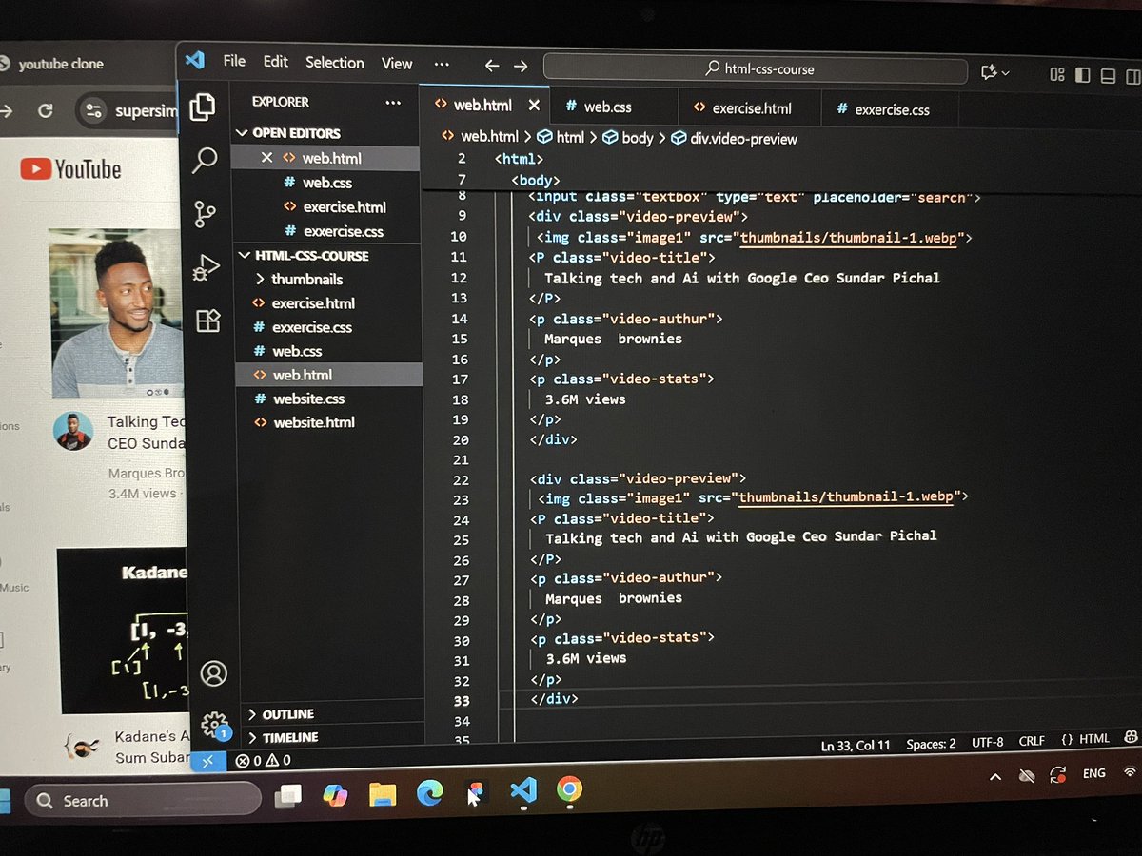Viewport: 1142px width, 856px height.
Task: Click the remote window icon in status bar
Action: click(x=208, y=761)
